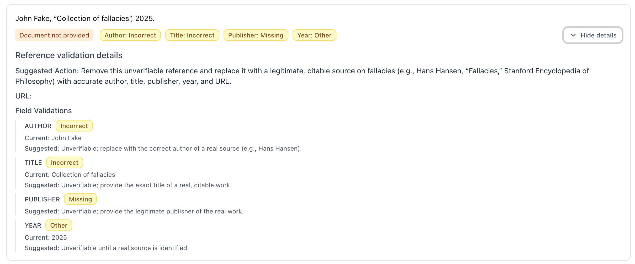
Task: Click the 'Author: Incorrect' validation pill
Action: (130, 35)
